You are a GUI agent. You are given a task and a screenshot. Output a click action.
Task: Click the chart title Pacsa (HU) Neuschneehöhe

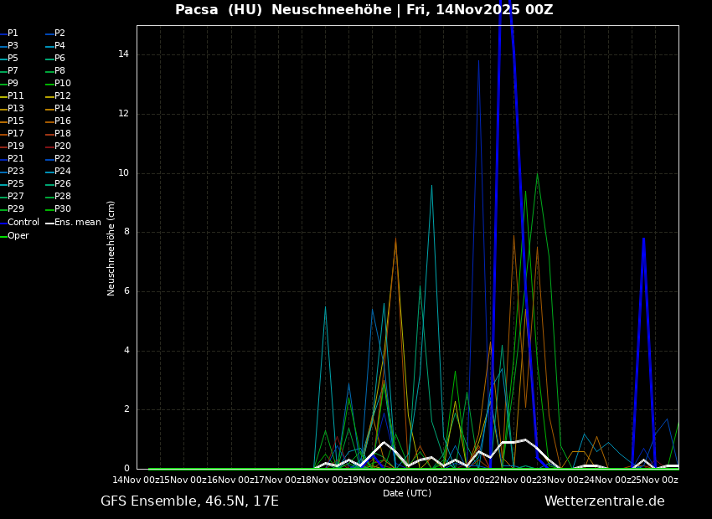(364, 10)
